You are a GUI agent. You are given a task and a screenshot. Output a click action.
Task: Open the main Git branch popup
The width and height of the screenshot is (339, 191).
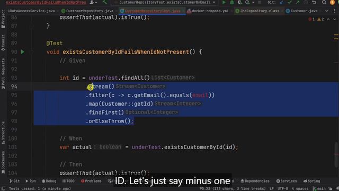point(319,189)
